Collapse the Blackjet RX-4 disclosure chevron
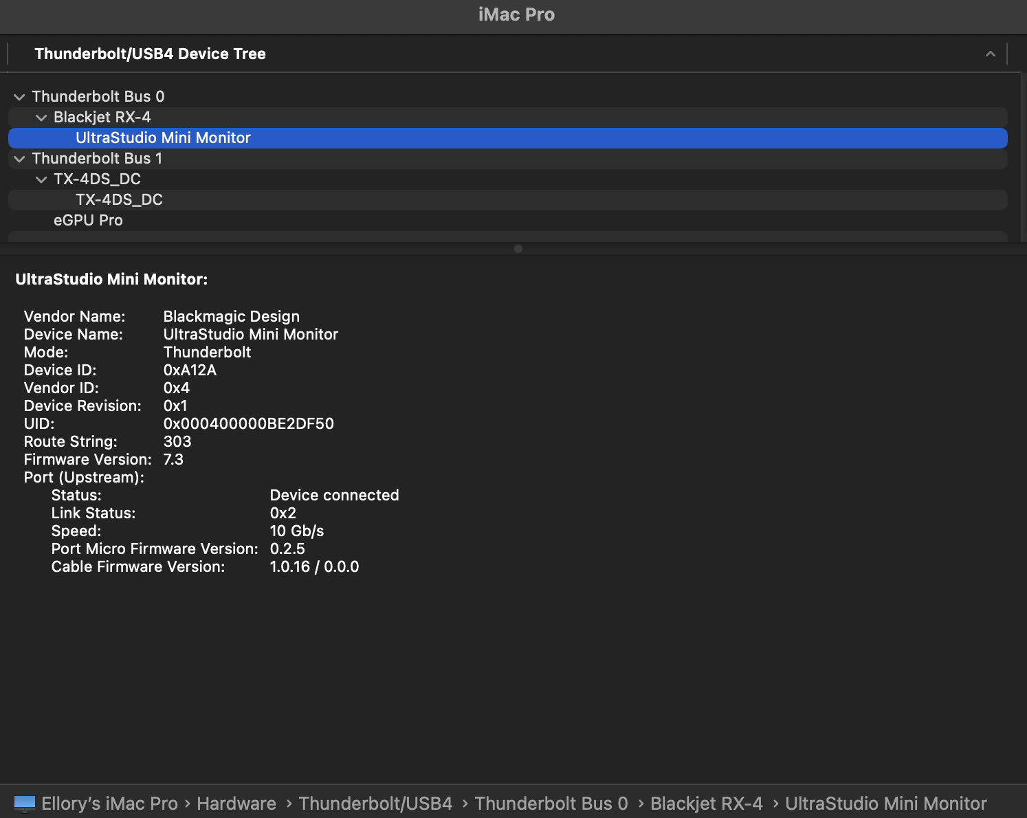 [x=41, y=118]
